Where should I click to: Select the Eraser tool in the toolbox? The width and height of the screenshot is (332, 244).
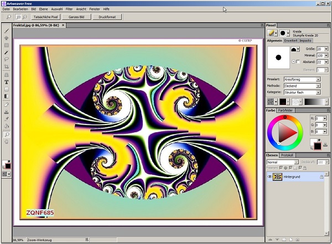coord(6,103)
